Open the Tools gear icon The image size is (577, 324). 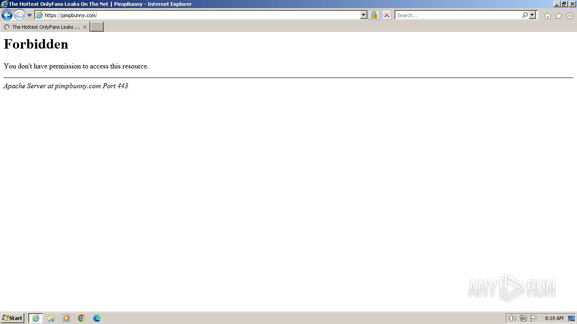pos(570,16)
